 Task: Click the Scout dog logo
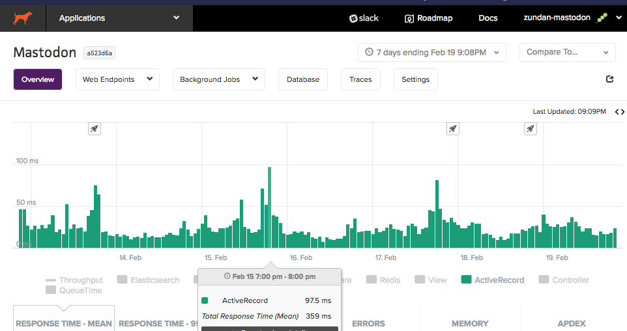pos(22,18)
